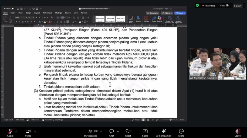Click the Share screen icon

(145, 131)
